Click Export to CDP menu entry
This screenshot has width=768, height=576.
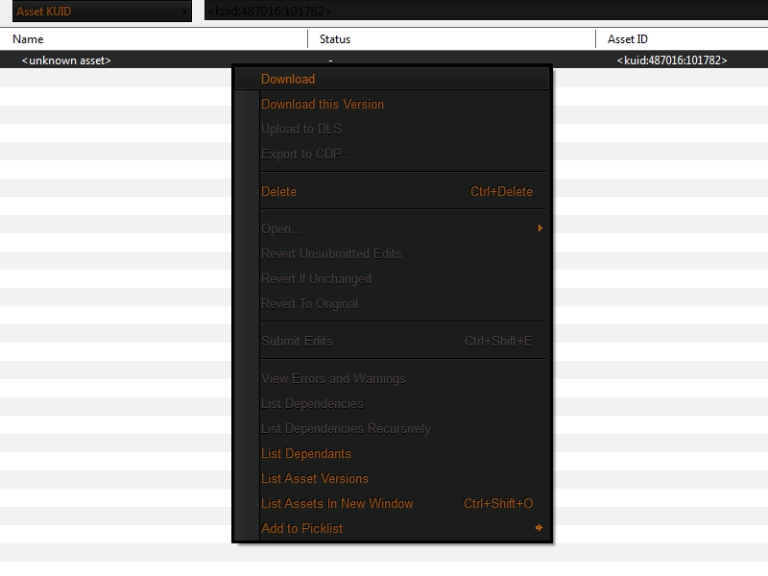click(x=306, y=155)
